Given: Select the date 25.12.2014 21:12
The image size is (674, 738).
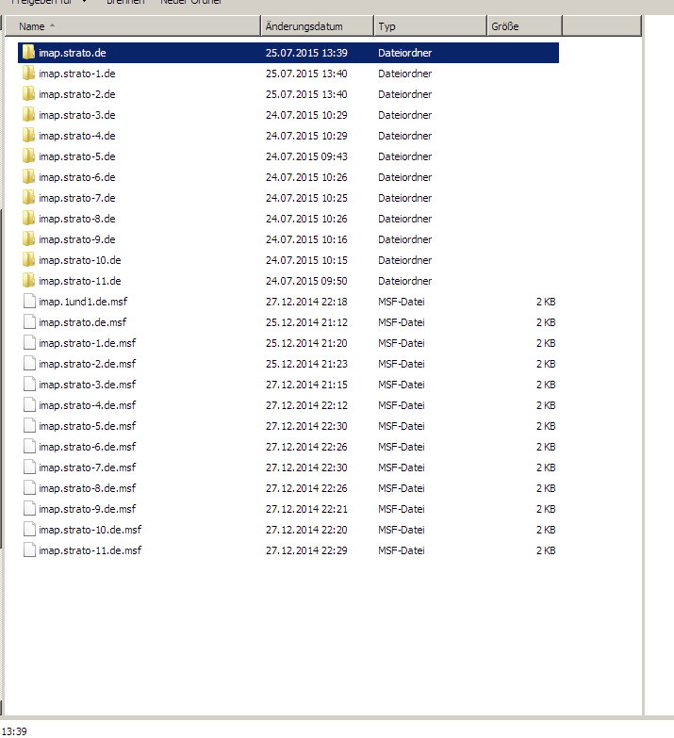Looking at the screenshot, I should click(x=306, y=322).
